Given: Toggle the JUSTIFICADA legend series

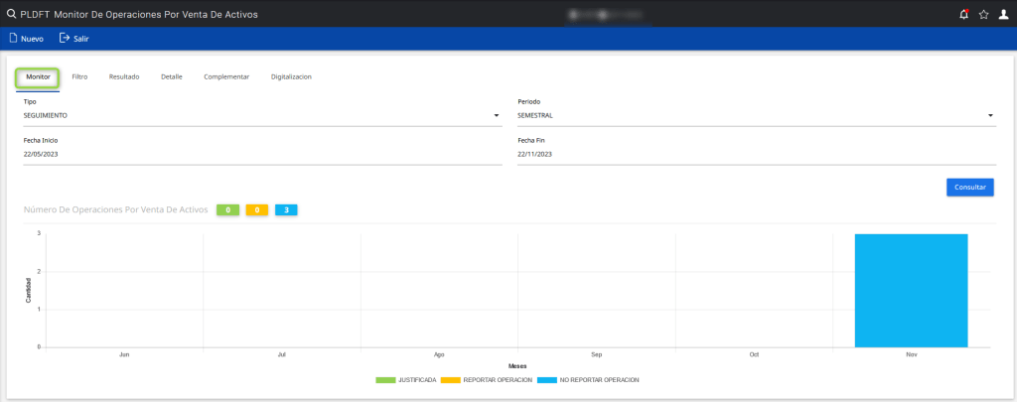Looking at the screenshot, I should (406, 380).
